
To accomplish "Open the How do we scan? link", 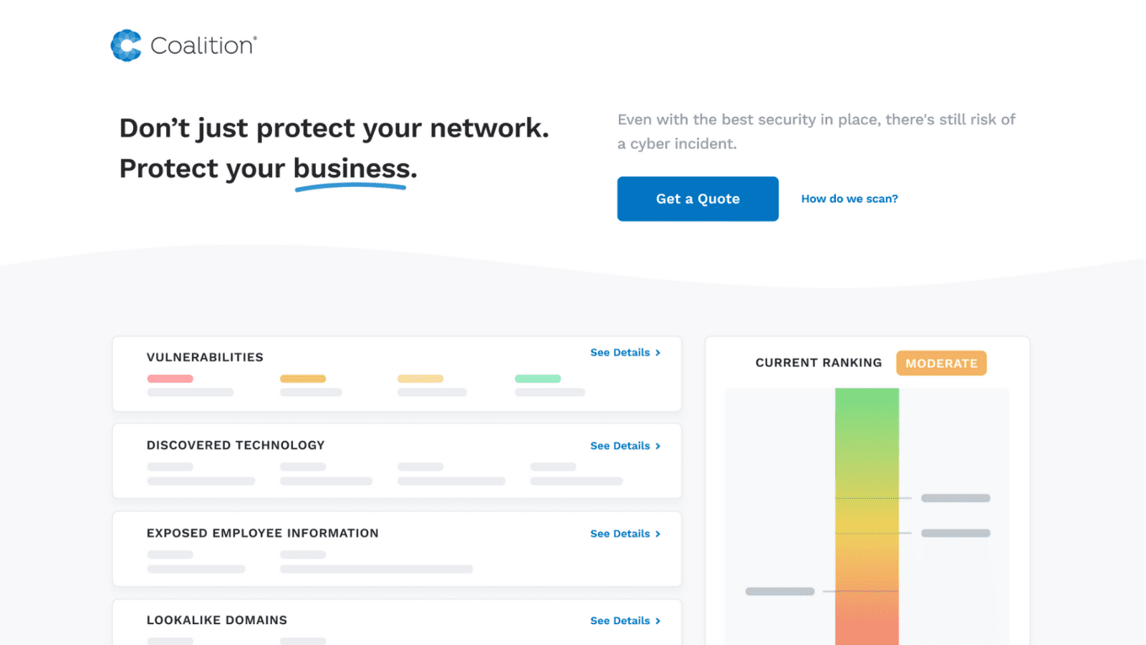I will pyautogui.click(x=849, y=199).
